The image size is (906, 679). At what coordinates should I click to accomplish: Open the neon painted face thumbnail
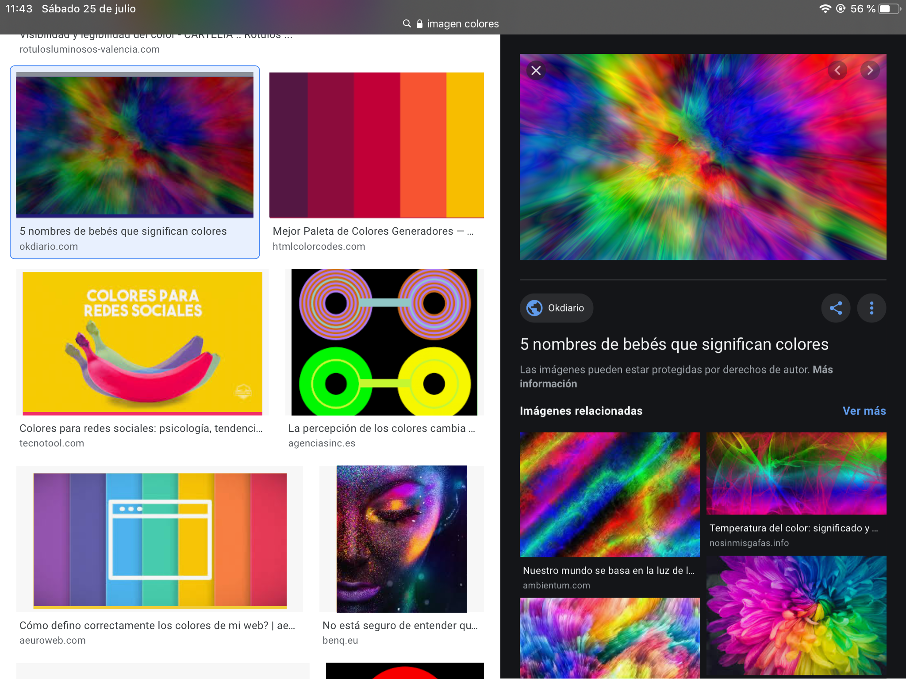(401, 539)
